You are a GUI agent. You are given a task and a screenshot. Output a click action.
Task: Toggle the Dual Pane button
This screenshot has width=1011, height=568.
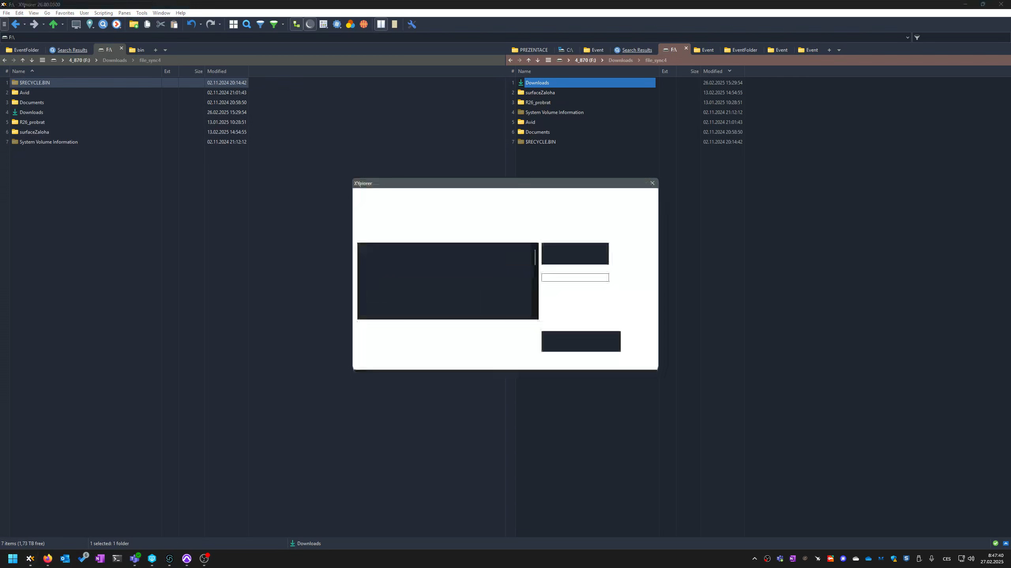(x=381, y=24)
